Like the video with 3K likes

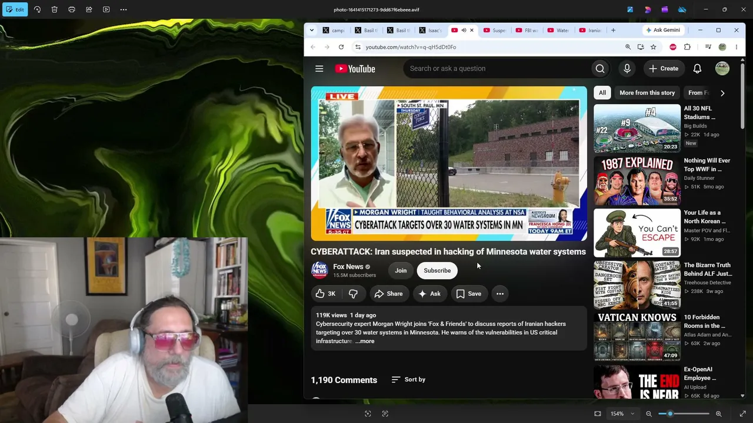[325, 294]
